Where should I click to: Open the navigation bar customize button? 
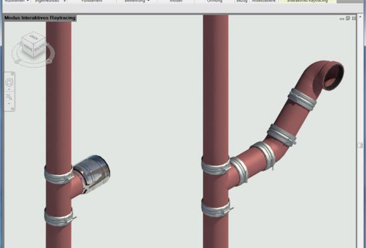click(x=13, y=109)
